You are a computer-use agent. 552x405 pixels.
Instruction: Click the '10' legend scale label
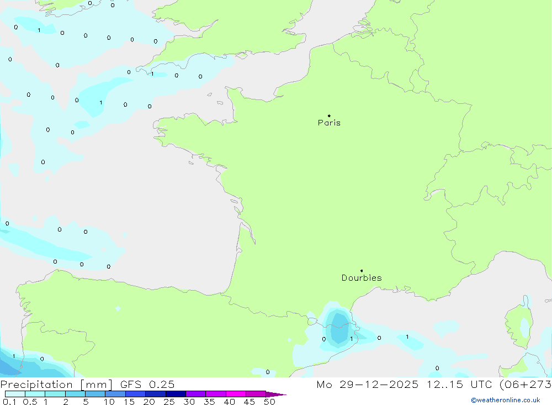(109, 402)
